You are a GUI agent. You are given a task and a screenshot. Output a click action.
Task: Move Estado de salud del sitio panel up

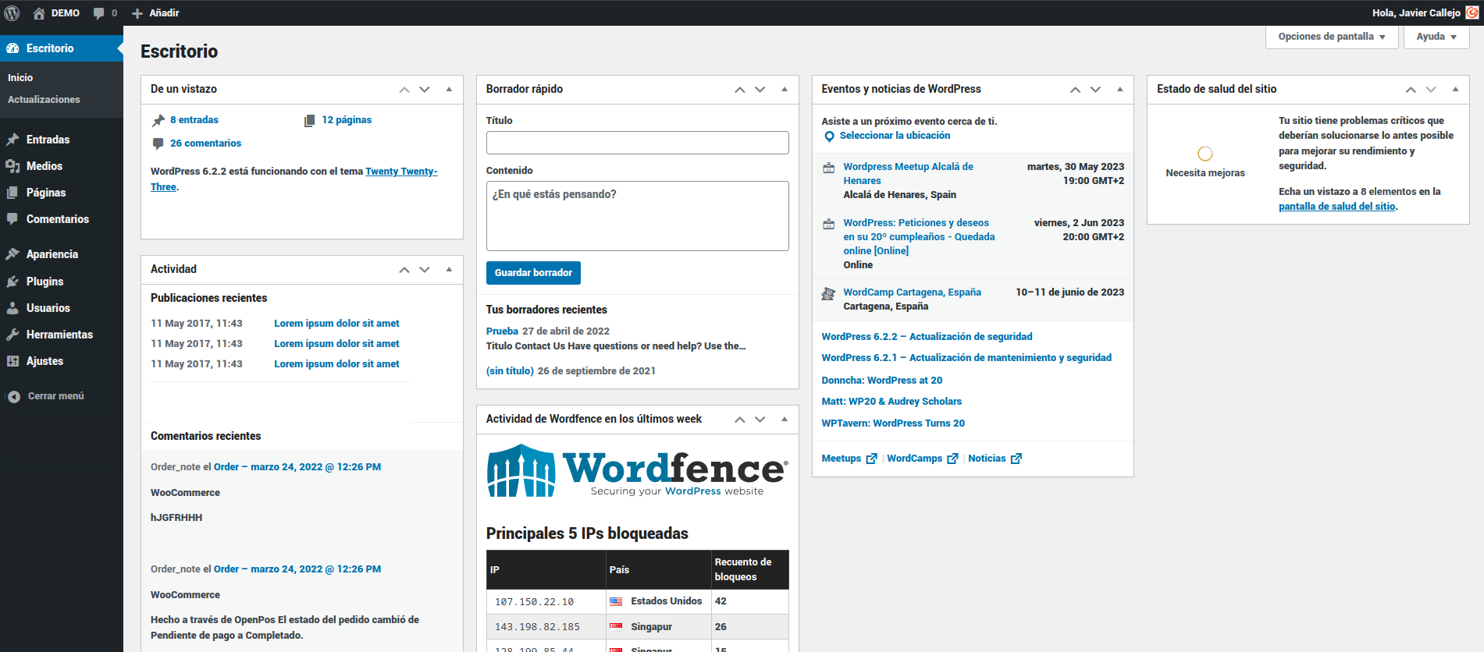[1411, 90]
